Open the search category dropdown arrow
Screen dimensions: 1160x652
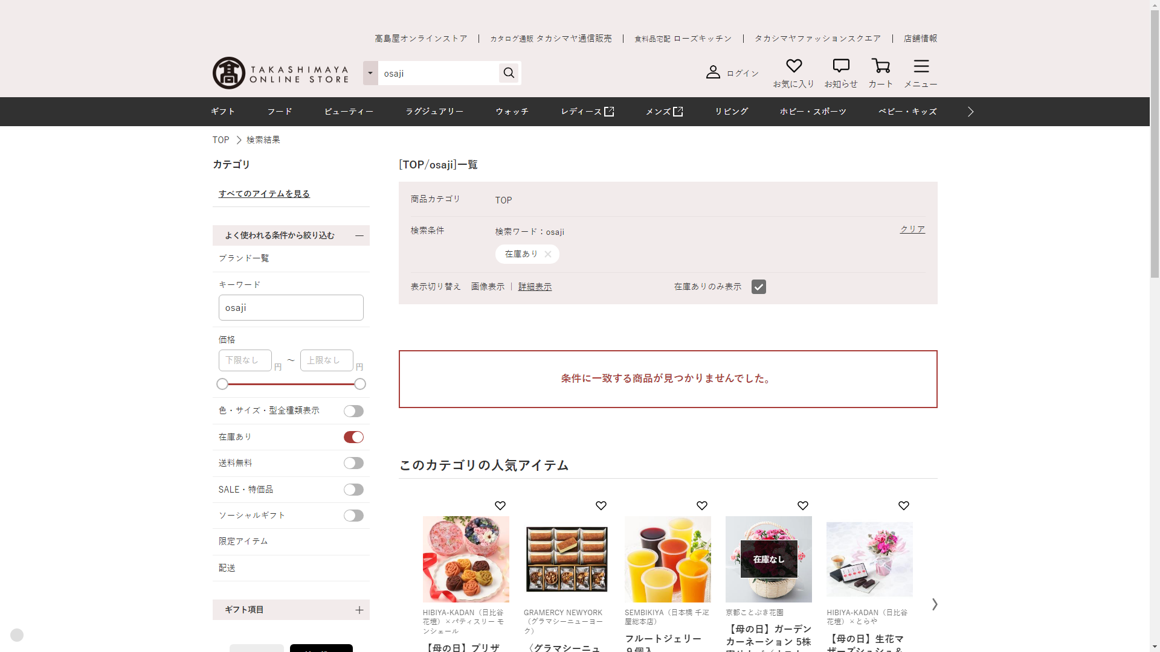tap(370, 73)
